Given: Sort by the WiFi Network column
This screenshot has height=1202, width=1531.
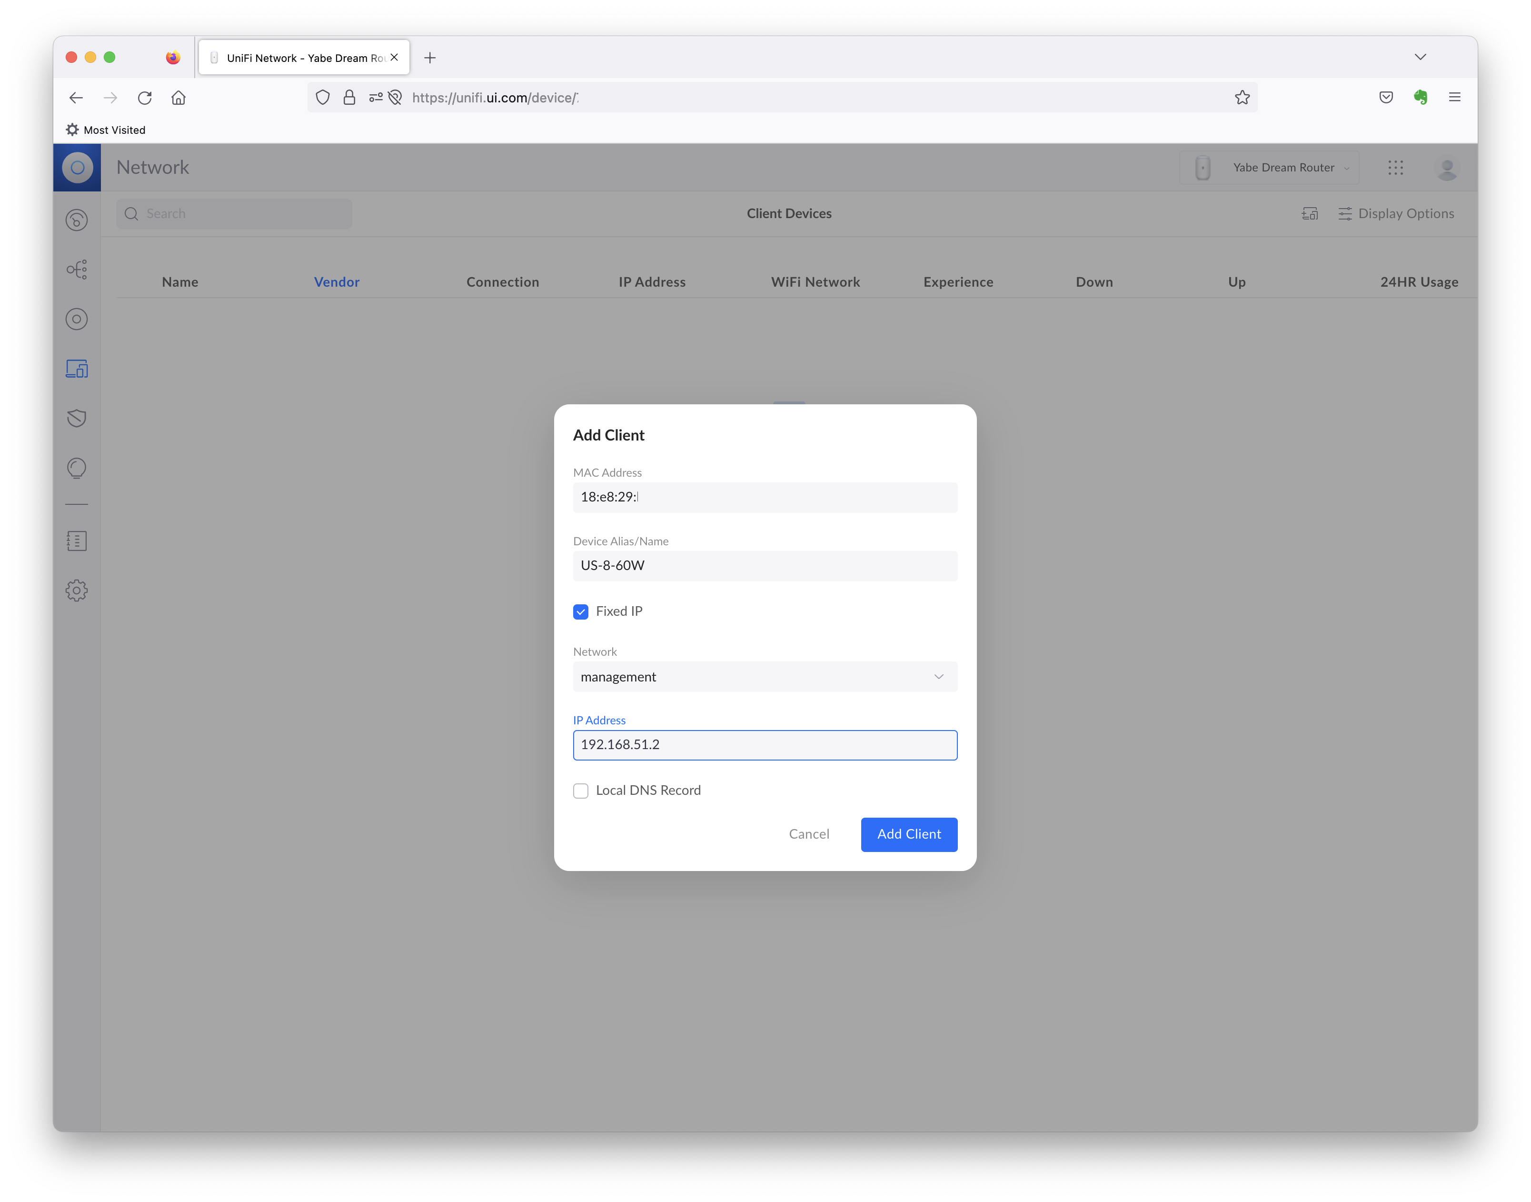Looking at the screenshot, I should pos(815,282).
